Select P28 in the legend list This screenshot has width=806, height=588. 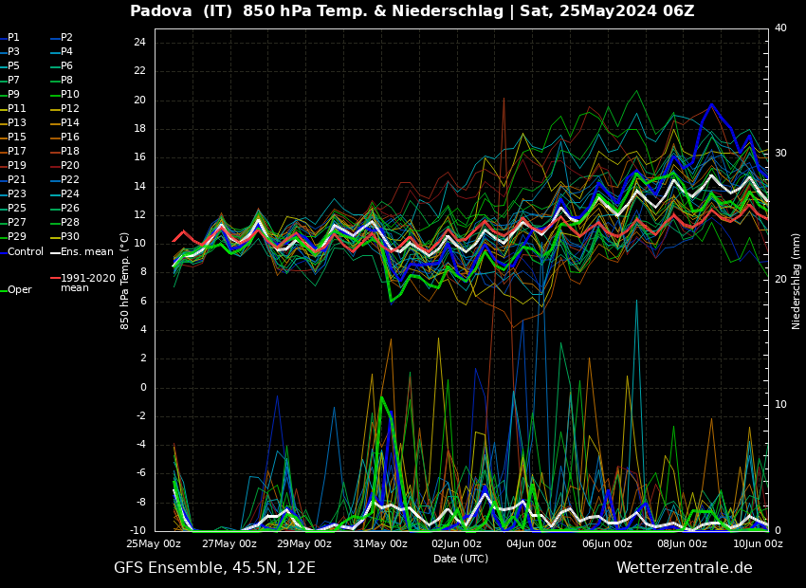coord(70,223)
